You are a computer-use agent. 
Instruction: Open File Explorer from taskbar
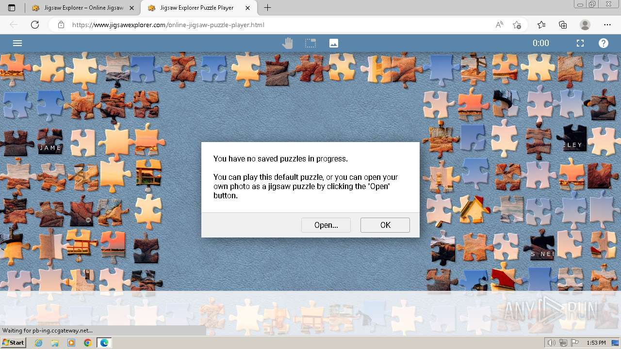click(x=55, y=343)
